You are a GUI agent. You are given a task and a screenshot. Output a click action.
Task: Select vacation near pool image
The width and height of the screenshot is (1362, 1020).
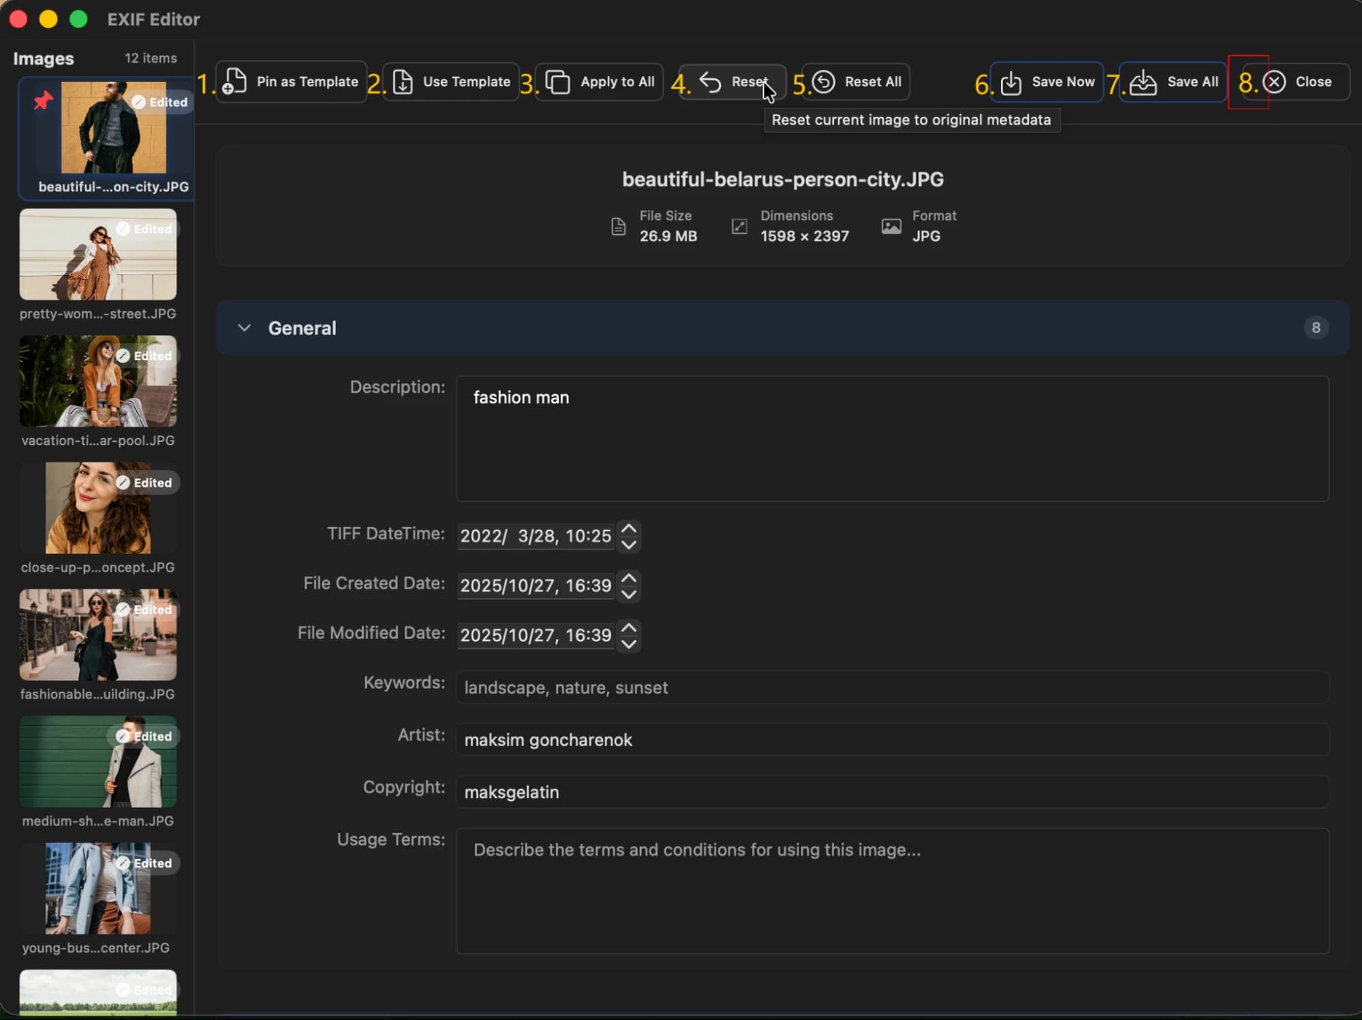tap(97, 381)
